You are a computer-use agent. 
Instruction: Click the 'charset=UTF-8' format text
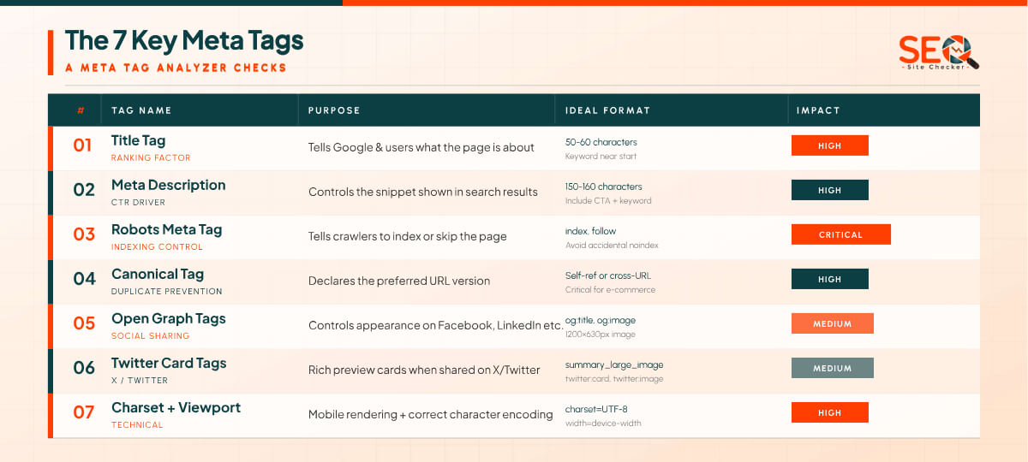click(x=596, y=409)
